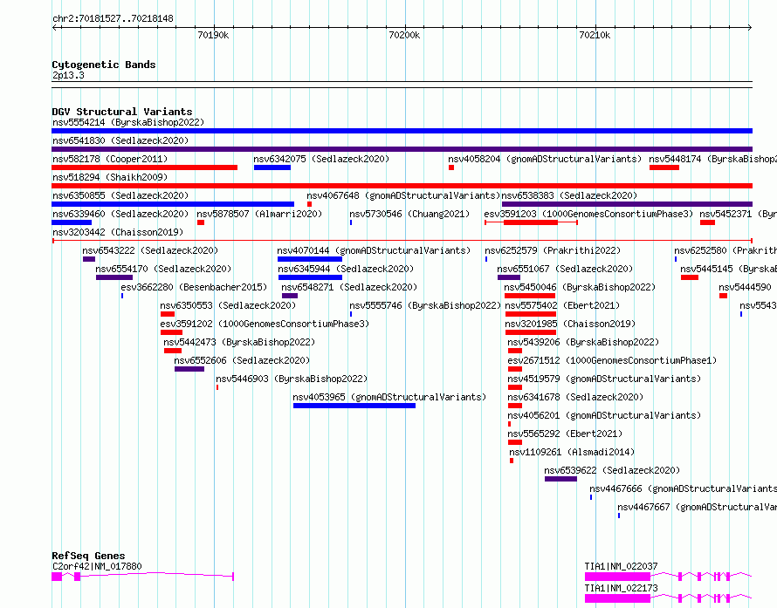Click the 70190k ruler position
The height and width of the screenshot is (608, 777).
(x=214, y=35)
